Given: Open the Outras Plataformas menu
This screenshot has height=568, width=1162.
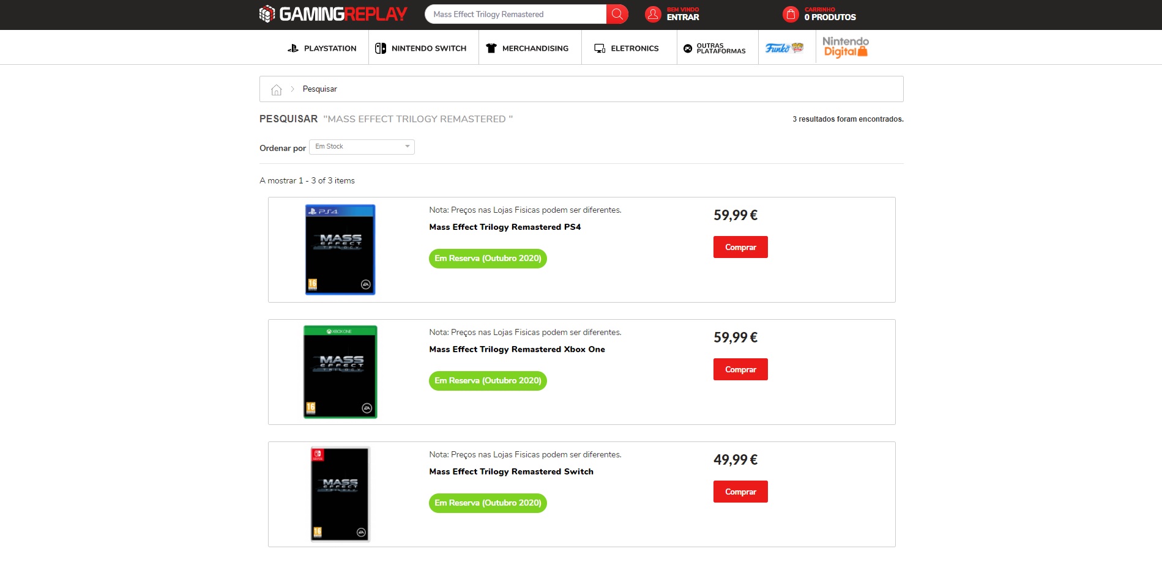Looking at the screenshot, I should (721, 48).
